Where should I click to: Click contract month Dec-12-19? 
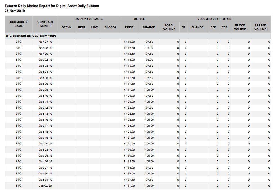45,108
